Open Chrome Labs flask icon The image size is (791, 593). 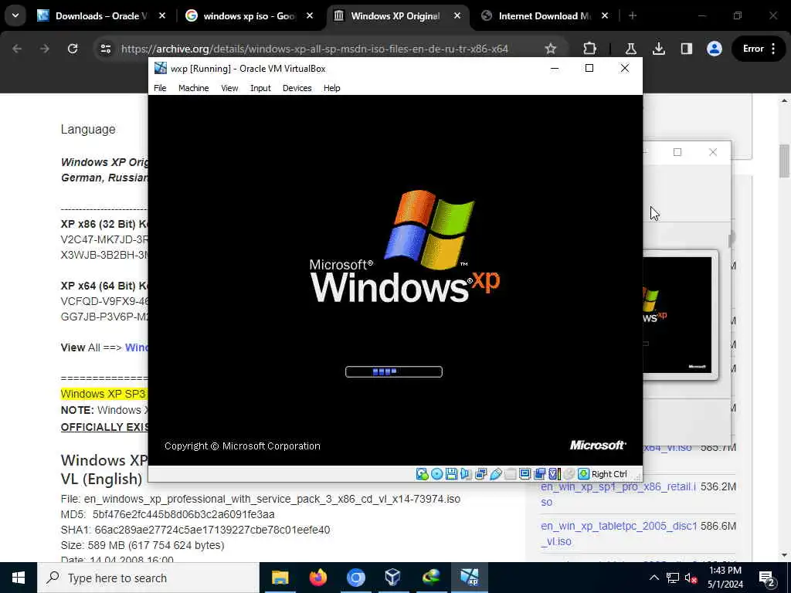[x=630, y=49]
